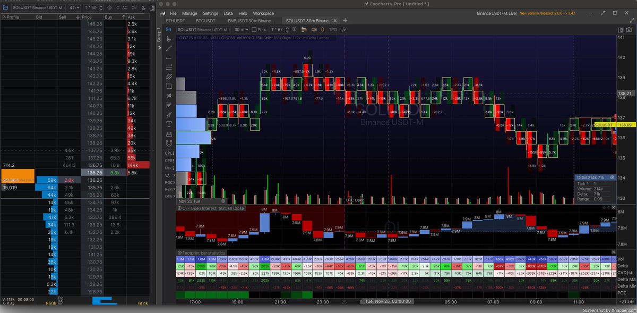Close the SOLUSDT 30m Binance tab

click(x=335, y=20)
